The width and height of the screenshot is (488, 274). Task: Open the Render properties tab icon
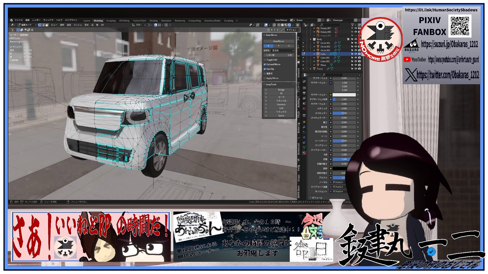tap(304, 88)
